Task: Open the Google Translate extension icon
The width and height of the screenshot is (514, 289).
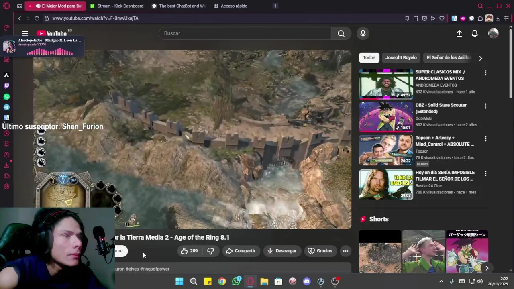Action: pos(454,18)
